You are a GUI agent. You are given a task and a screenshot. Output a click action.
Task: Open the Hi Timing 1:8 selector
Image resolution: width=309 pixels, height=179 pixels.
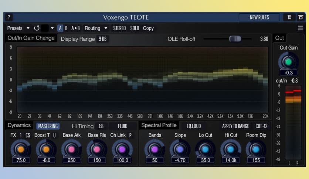(101, 126)
